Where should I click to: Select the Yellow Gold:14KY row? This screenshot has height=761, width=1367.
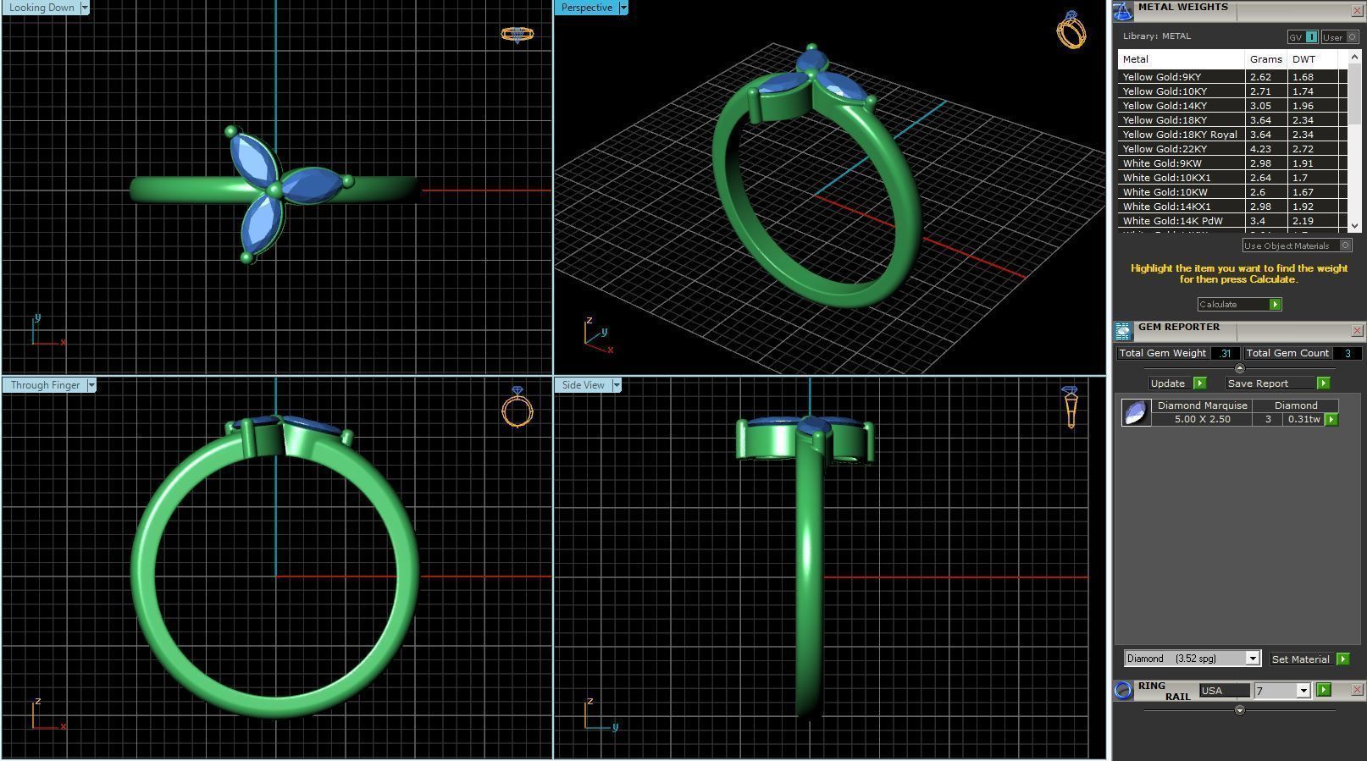pyautogui.click(x=1232, y=106)
